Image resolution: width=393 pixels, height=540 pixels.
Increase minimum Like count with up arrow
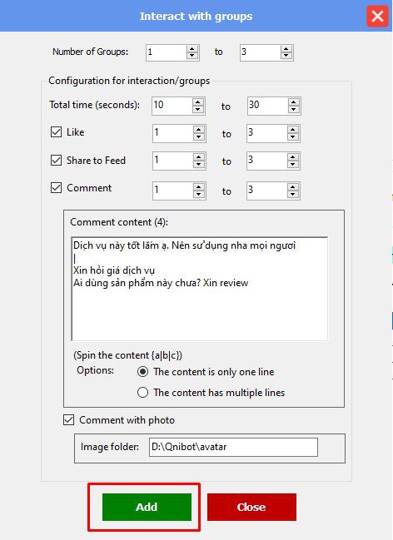pyautogui.click(x=198, y=130)
